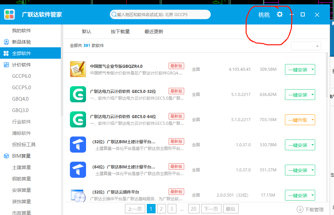Click the title 中国燃气企业专版GBQZR4.0
The height and width of the screenshot is (215, 334).
[116, 66]
